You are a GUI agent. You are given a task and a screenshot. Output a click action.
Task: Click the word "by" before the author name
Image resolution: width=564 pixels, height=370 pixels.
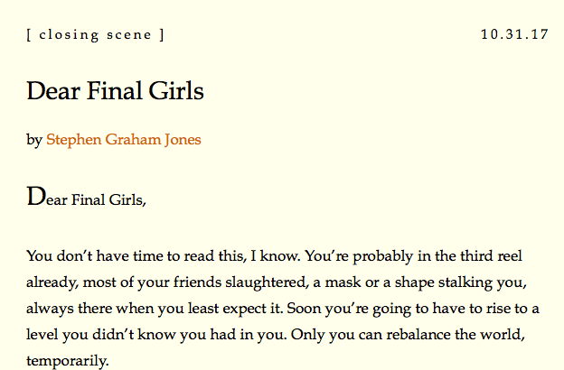(34, 140)
